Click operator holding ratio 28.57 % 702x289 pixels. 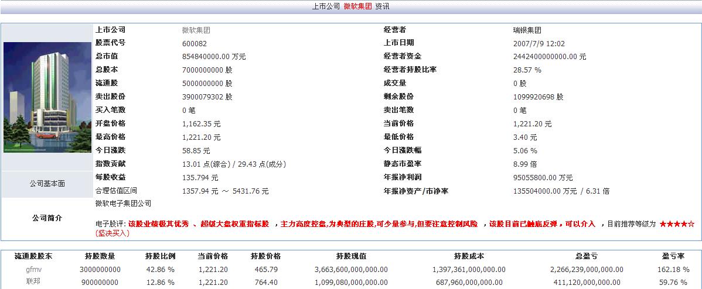click(x=527, y=70)
